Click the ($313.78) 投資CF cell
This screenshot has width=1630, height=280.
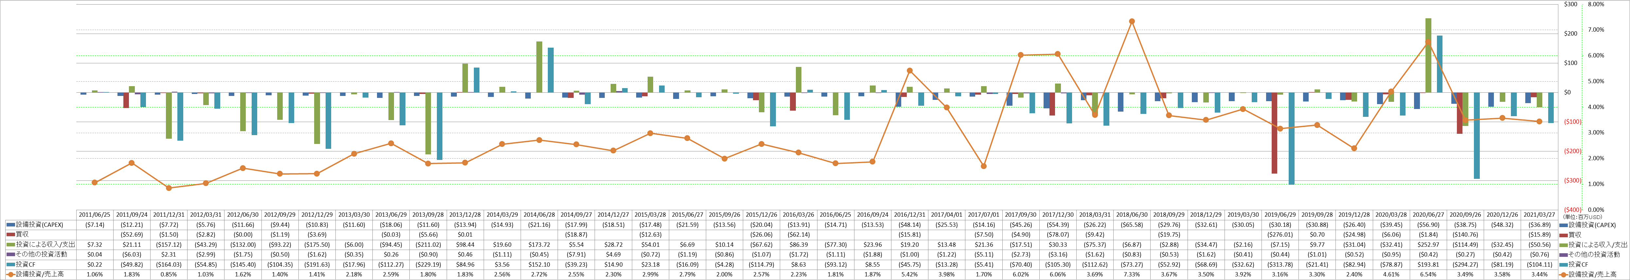[1280, 265]
